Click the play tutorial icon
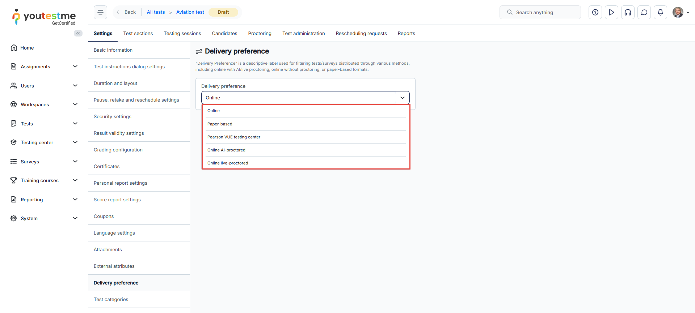 (x=611, y=12)
